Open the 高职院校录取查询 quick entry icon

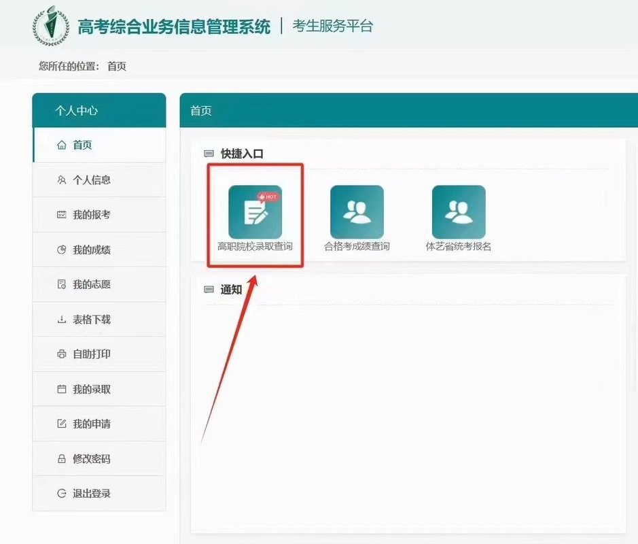pyautogui.click(x=255, y=211)
